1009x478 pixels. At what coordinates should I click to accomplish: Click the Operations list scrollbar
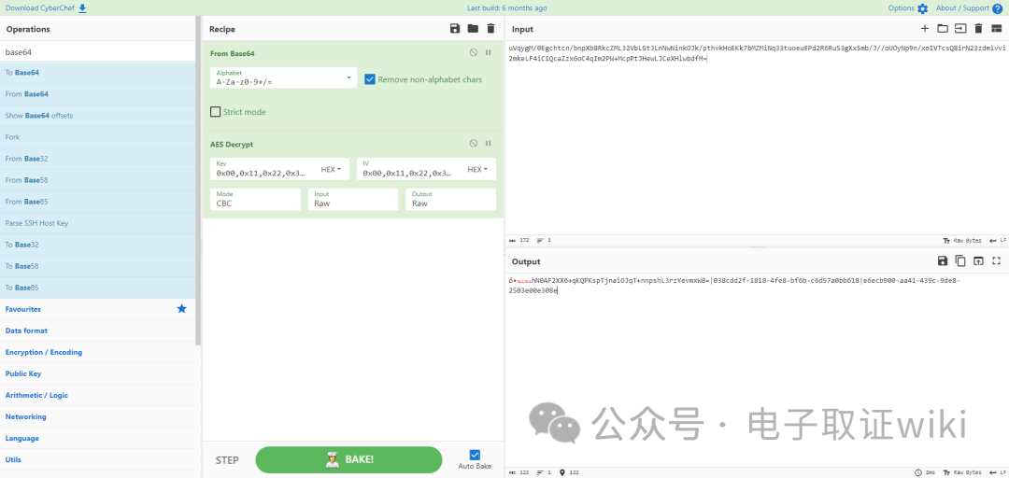[x=198, y=180]
